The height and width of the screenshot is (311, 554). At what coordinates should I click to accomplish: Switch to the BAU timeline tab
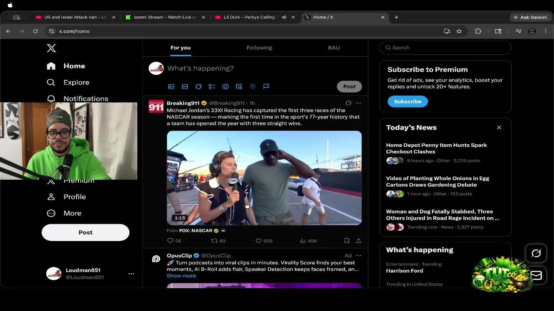pyautogui.click(x=334, y=48)
